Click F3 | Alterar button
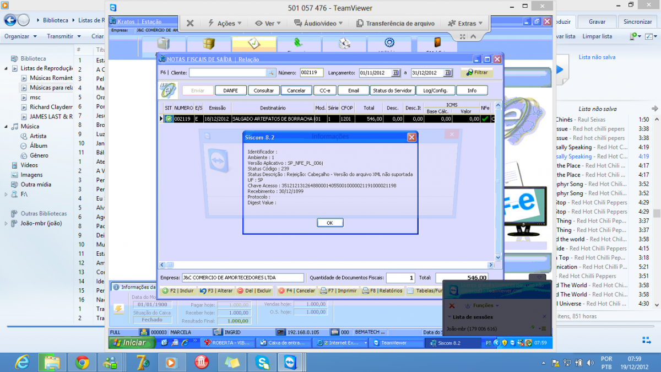Screen dimensions: 661x372 [x=216, y=290]
